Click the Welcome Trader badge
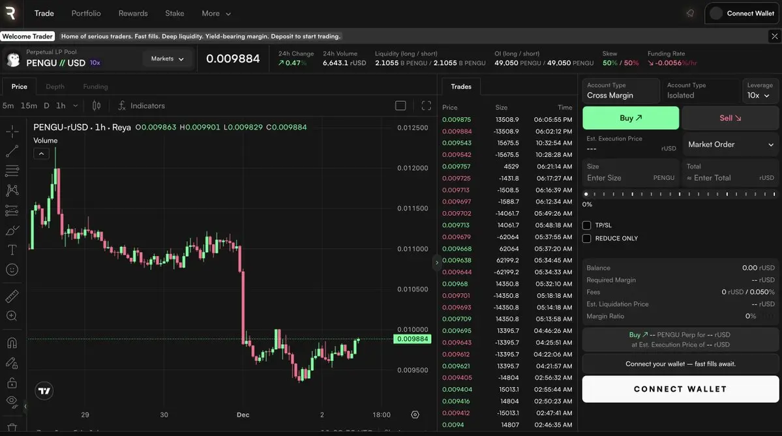The image size is (782, 436). coord(27,36)
